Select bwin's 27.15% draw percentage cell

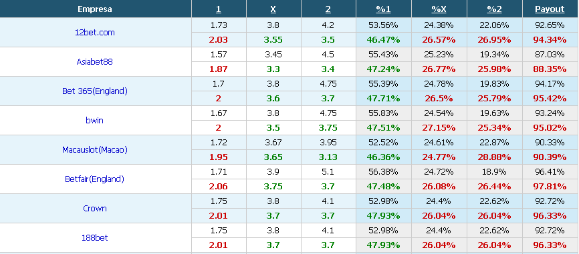click(439, 128)
